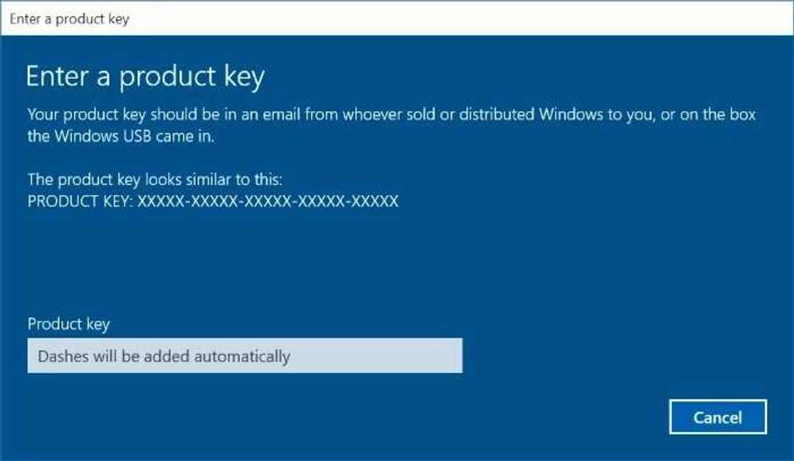Click the word "box" ending the first description line
The width and height of the screenshot is (794, 461).
[x=741, y=114]
